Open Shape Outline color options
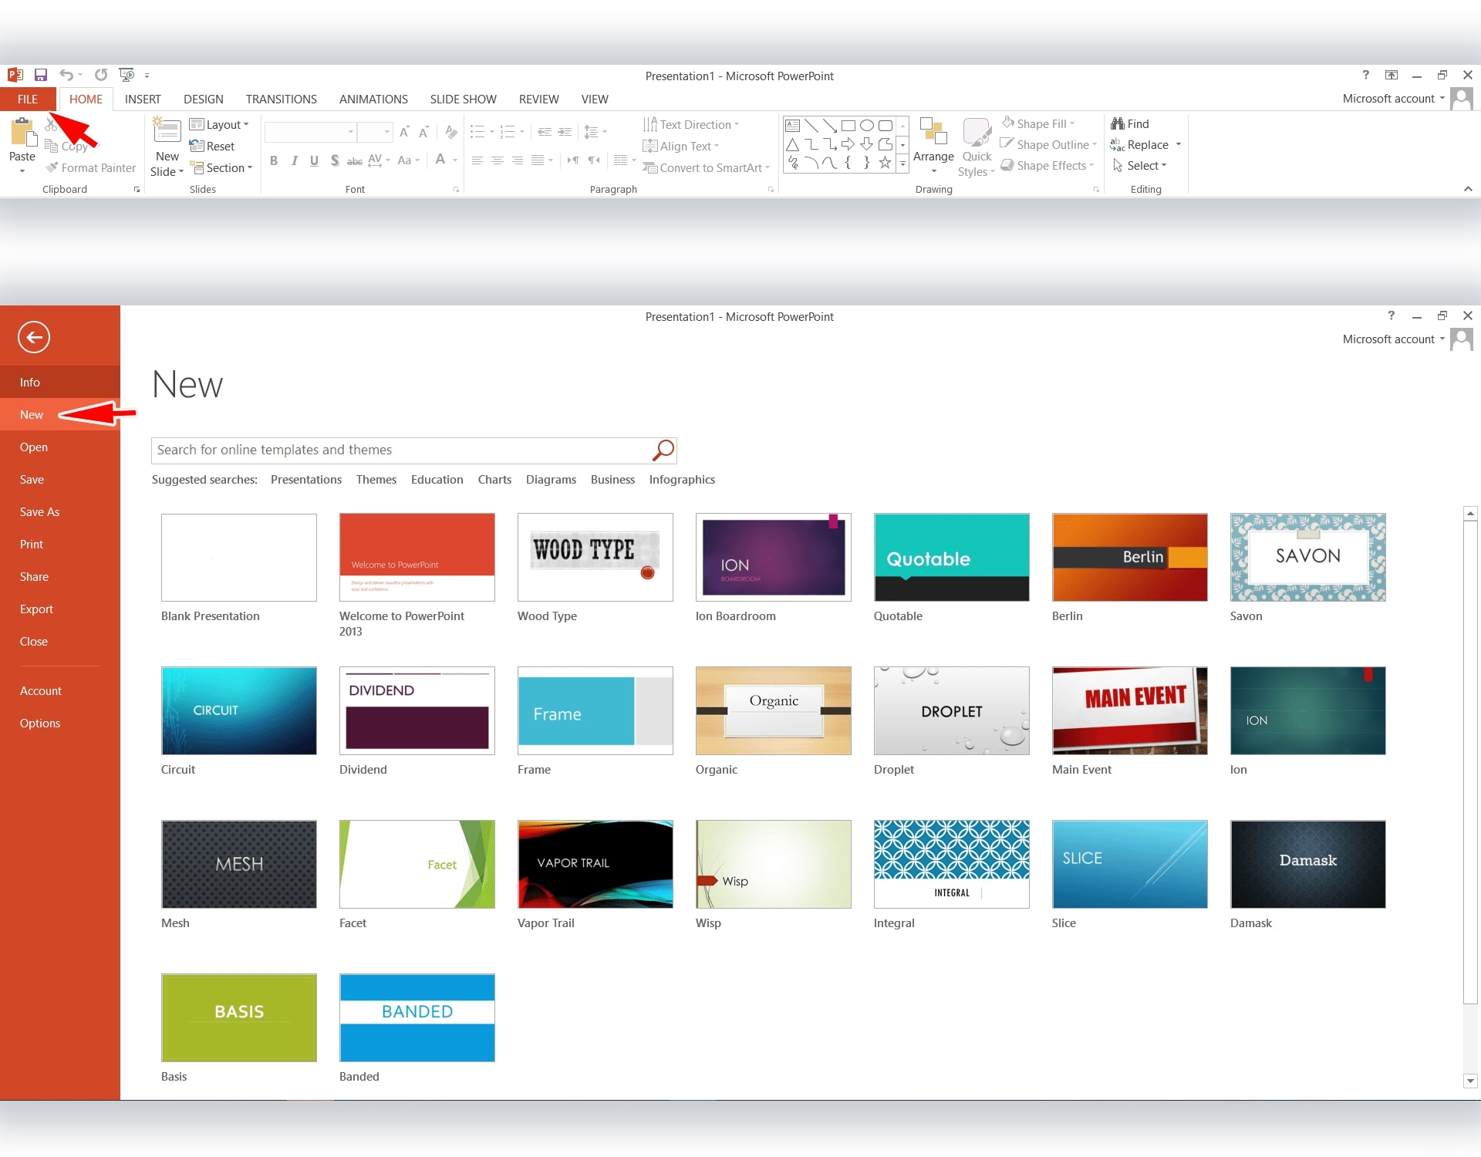1481x1157 pixels. click(x=1048, y=144)
